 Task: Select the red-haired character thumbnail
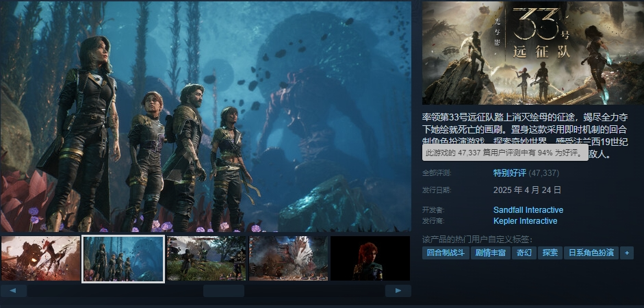tap(370, 259)
